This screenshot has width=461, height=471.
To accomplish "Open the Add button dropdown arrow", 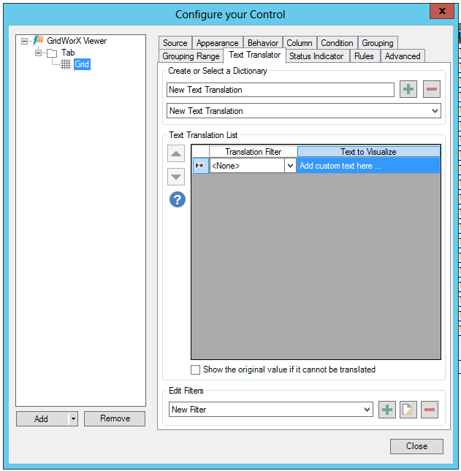I will [73, 418].
